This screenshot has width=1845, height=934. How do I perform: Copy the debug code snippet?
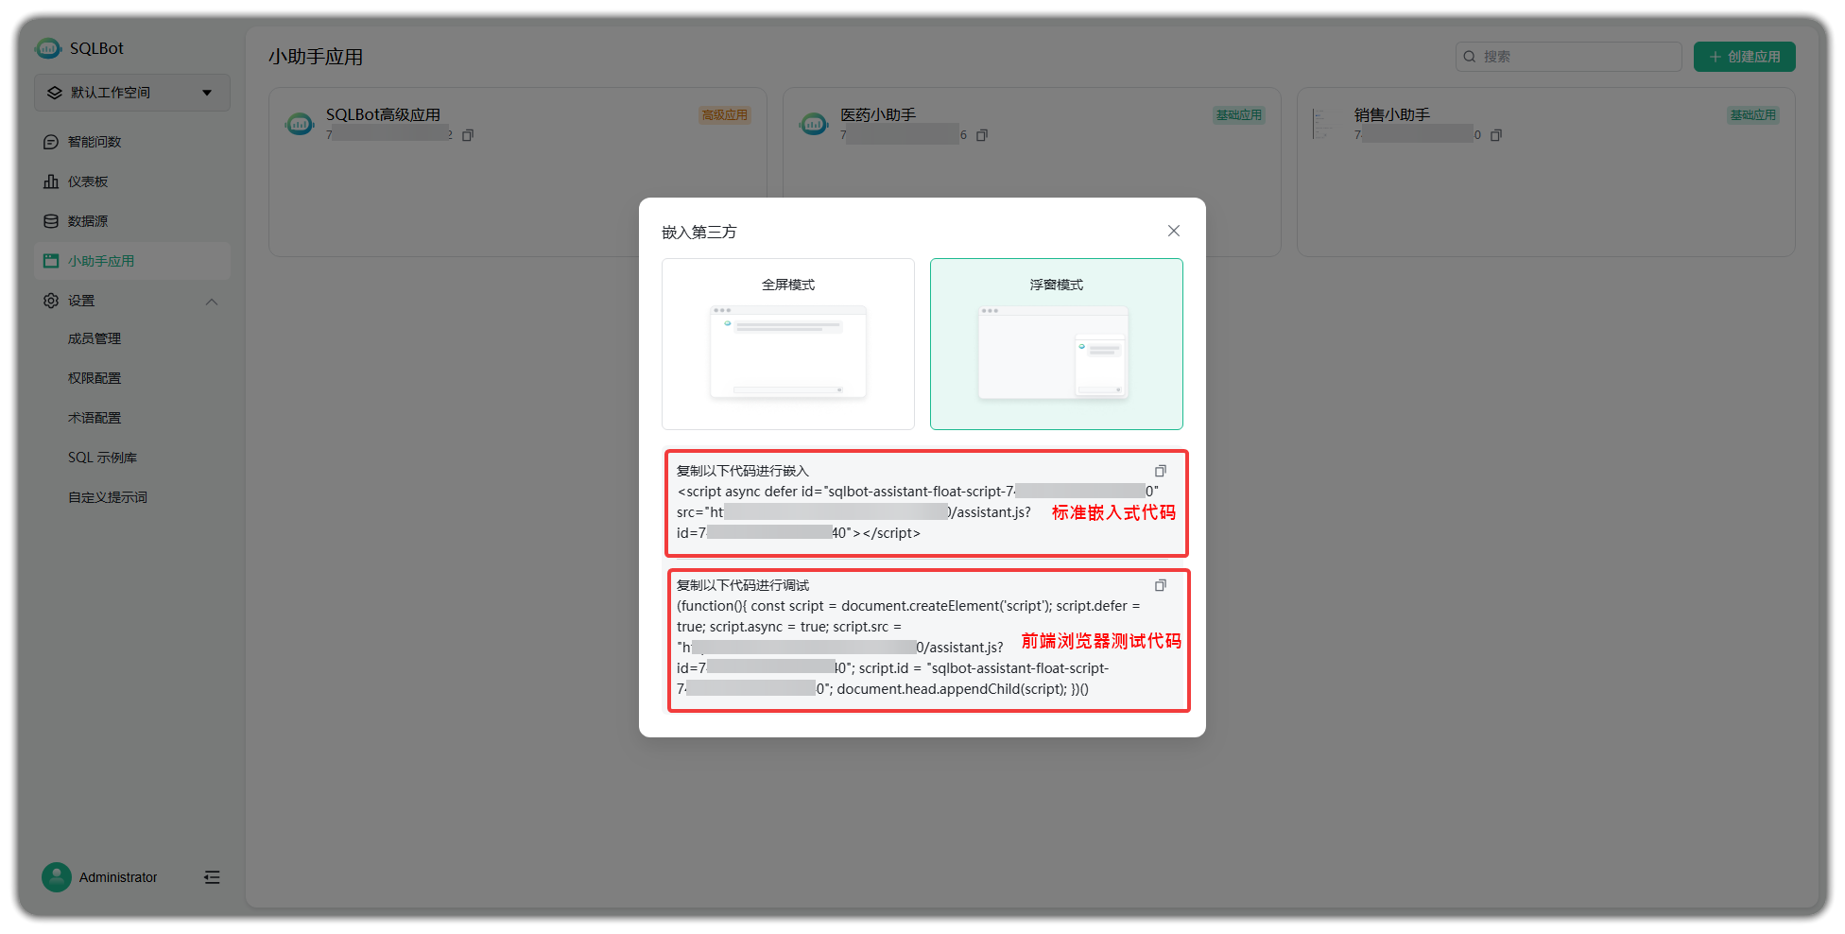[1161, 584]
